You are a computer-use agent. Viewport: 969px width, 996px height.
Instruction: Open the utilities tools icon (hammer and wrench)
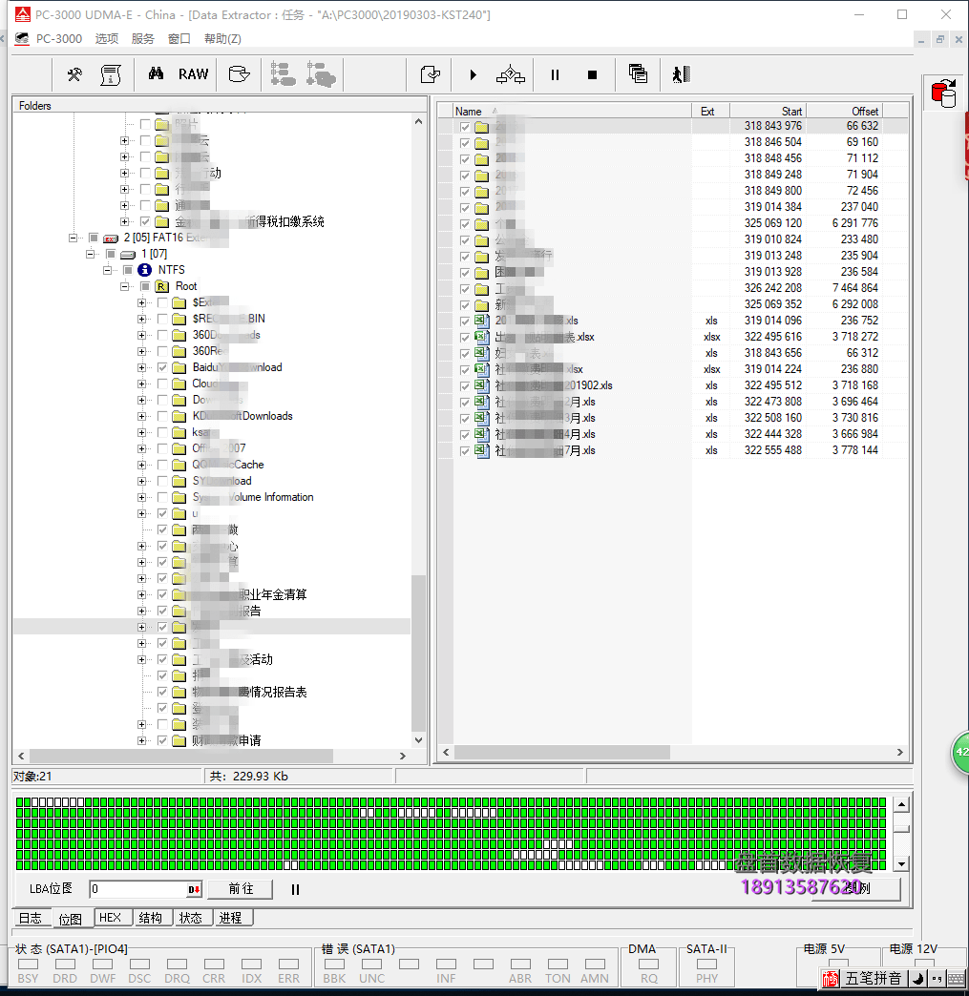(74, 75)
